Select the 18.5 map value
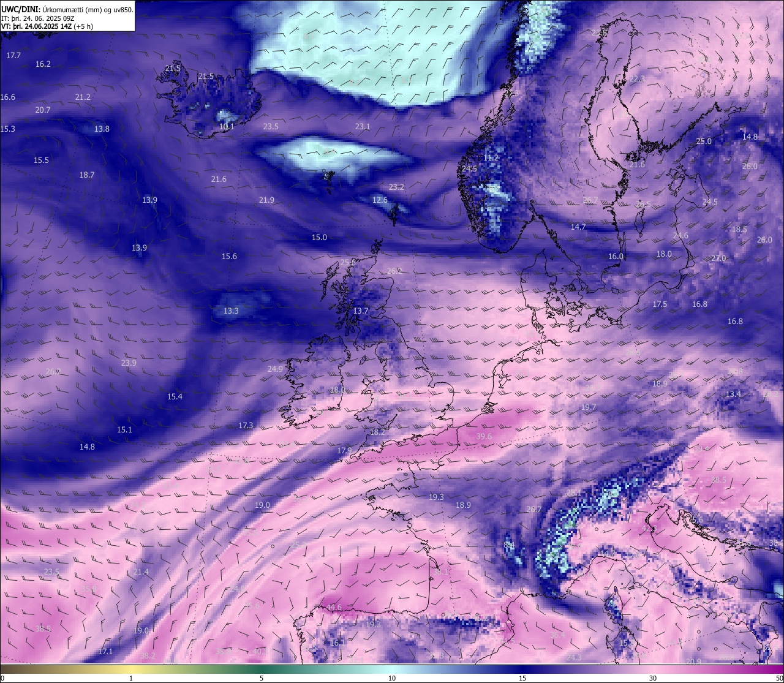 tap(739, 230)
